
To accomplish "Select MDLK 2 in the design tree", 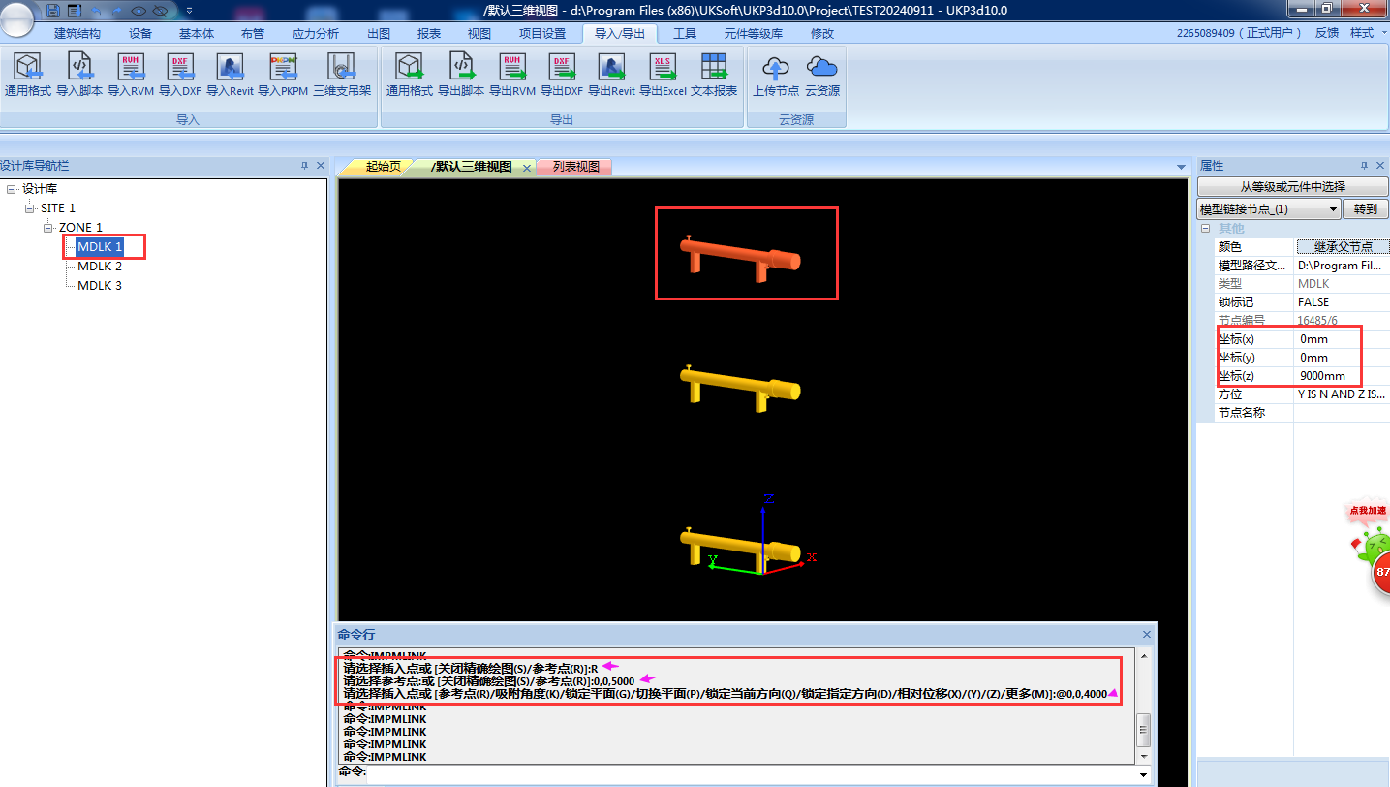I will coord(100,267).
